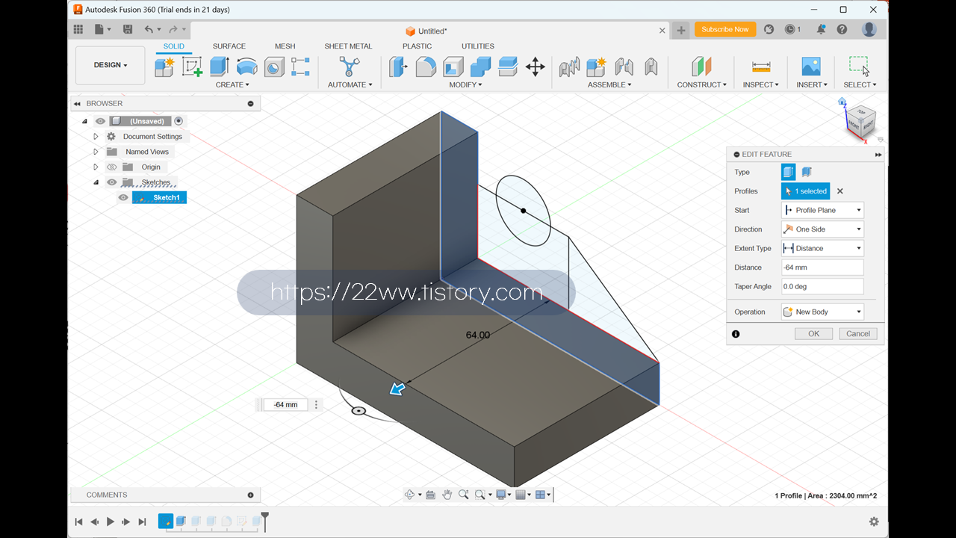Click Cancel in Edit Feature dialog

pos(858,334)
